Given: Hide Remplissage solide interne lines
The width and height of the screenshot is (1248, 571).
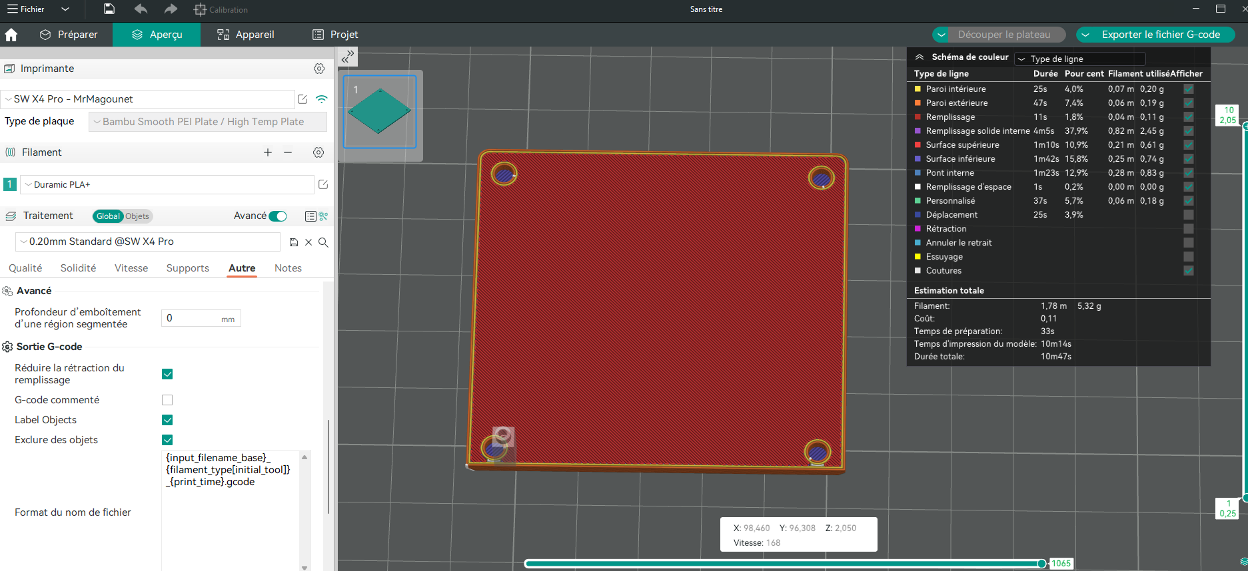Looking at the screenshot, I should click(1188, 131).
